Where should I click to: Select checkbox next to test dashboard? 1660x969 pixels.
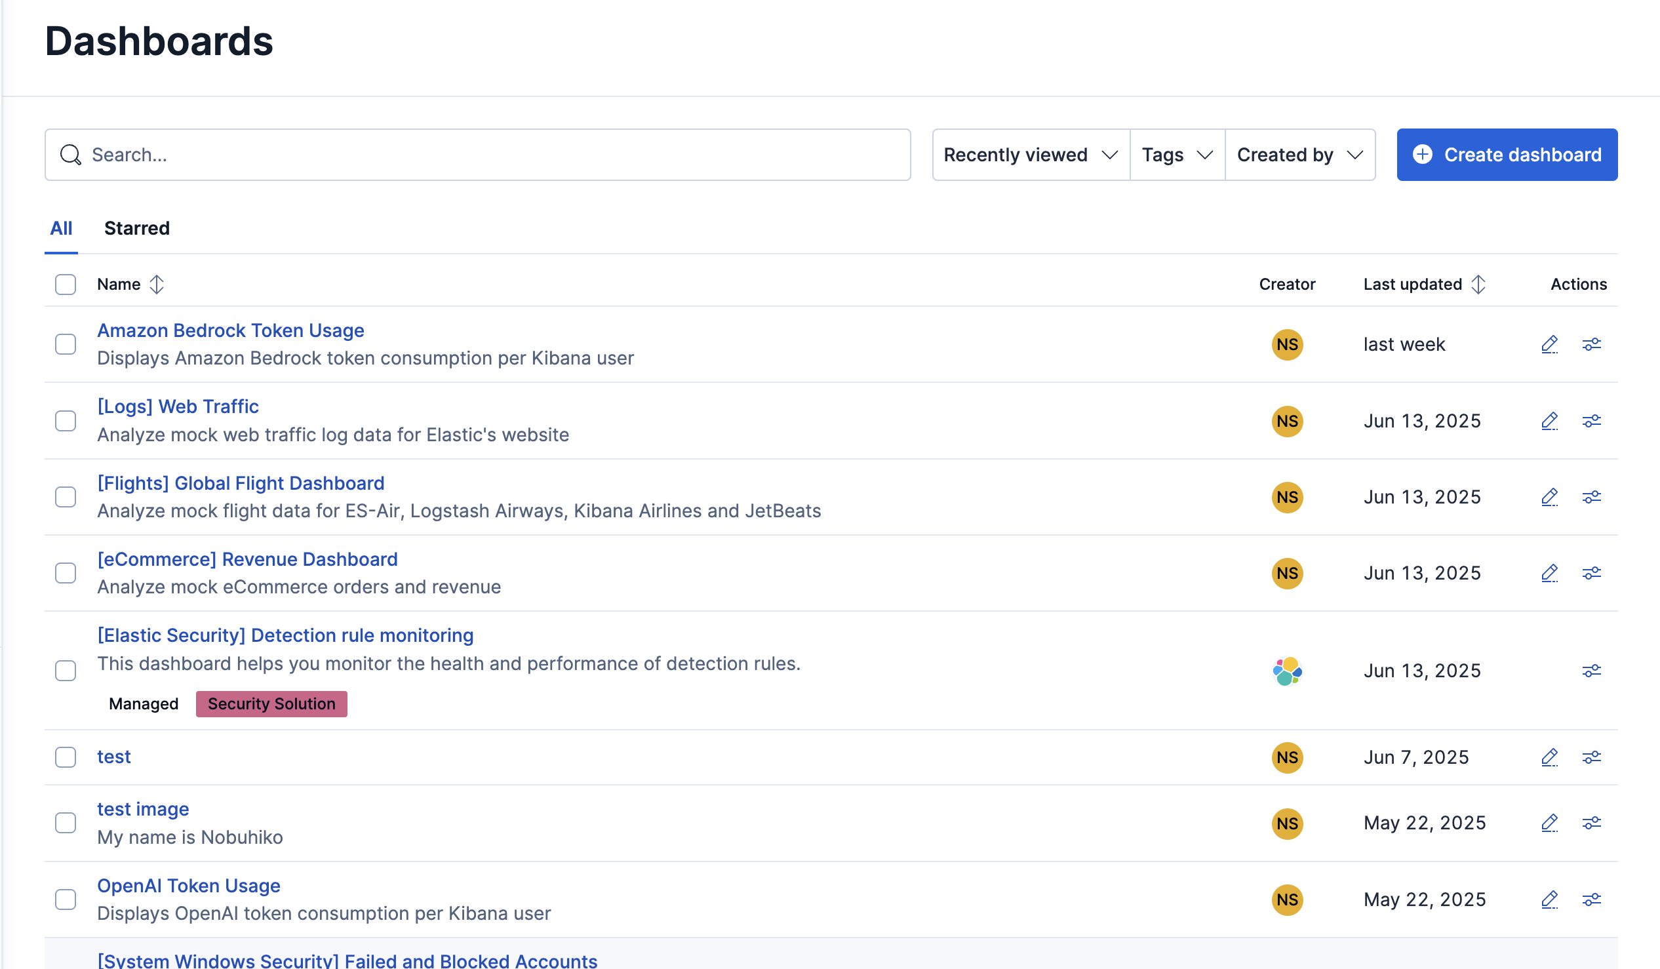point(65,757)
